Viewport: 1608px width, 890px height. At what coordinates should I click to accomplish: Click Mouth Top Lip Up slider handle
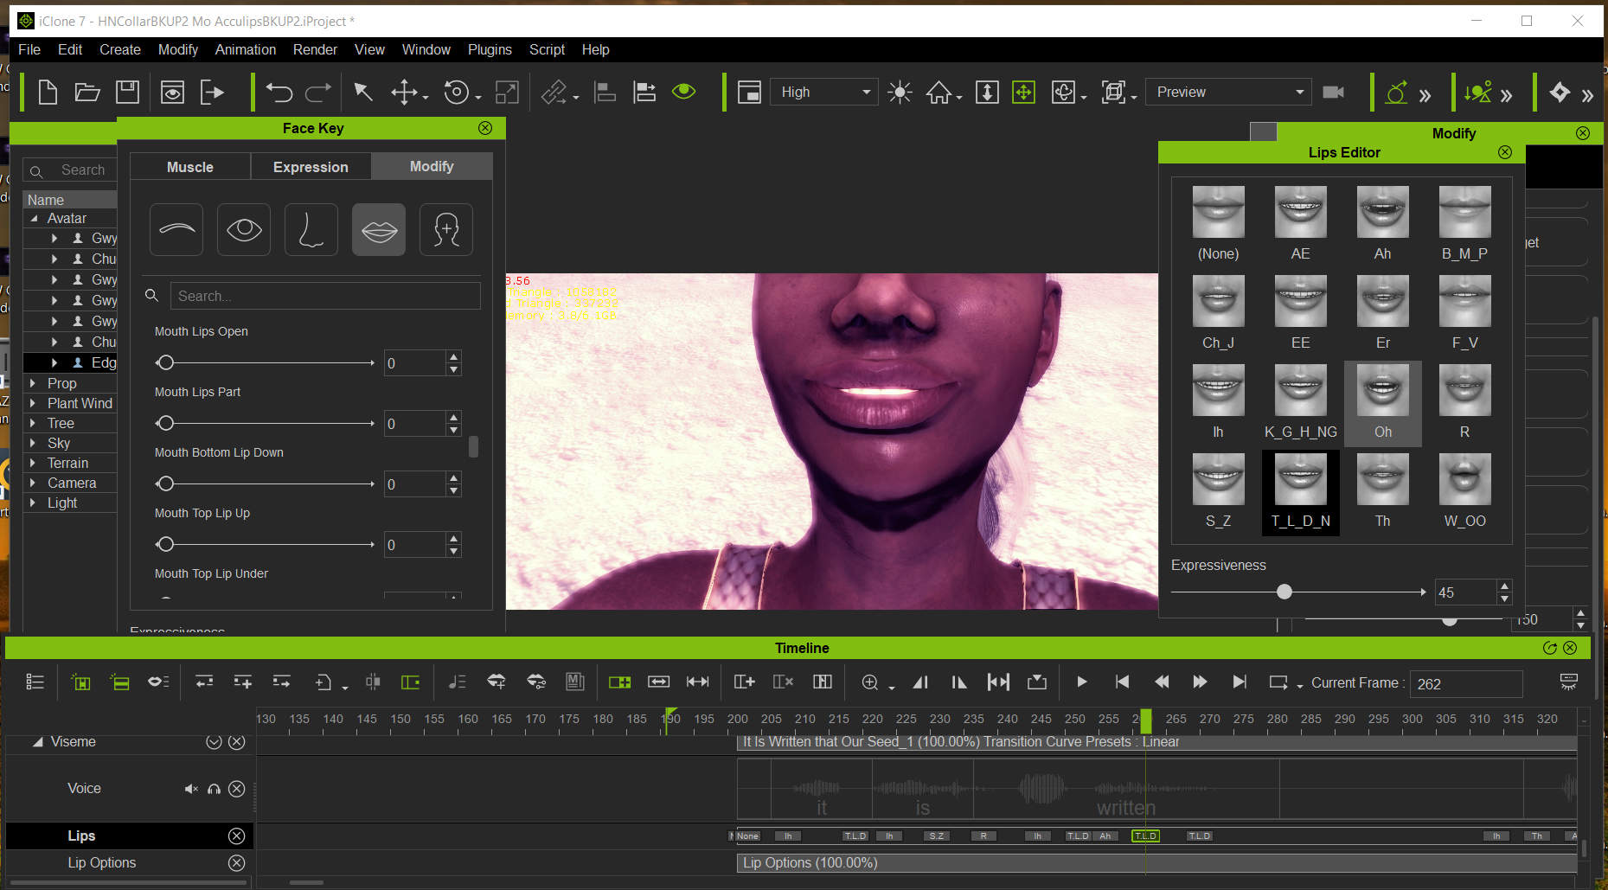click(x=166, y=544)
